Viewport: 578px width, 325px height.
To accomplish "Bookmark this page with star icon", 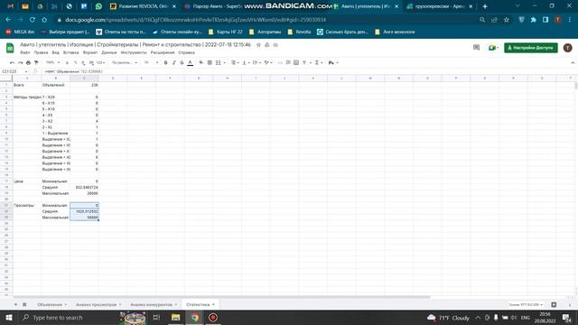I will click(x=507, y=20).
